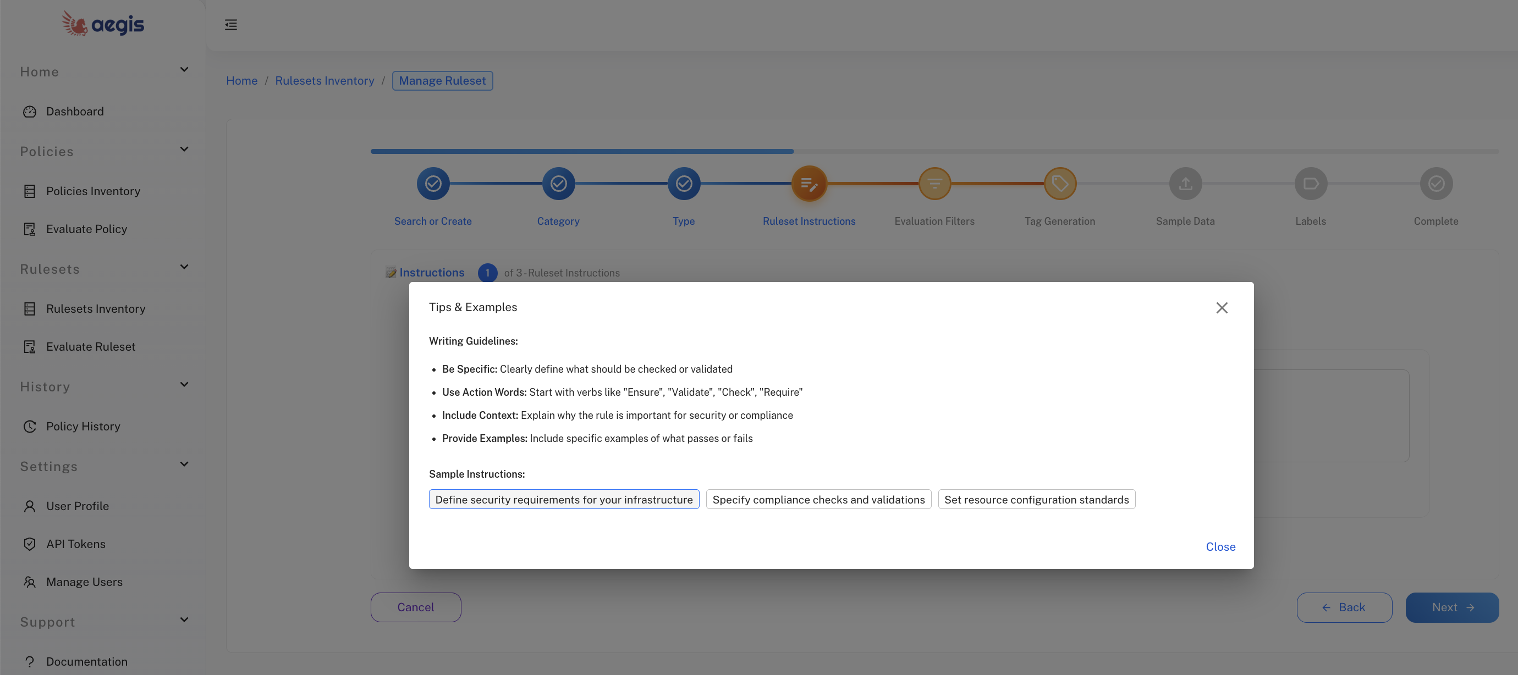Click the 'Ruleset Instructions' step label

(x=809, y=222)
